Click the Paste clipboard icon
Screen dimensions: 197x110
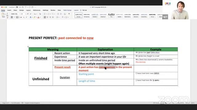[x=3, y=15]
